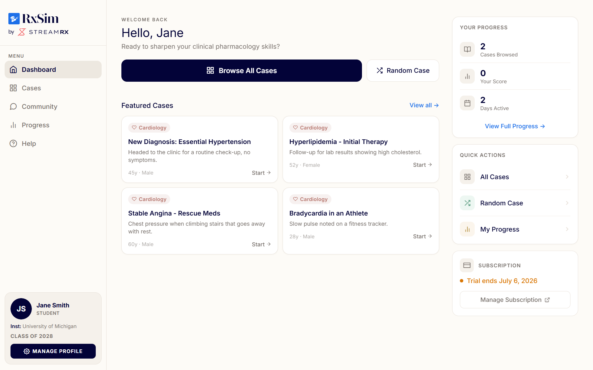The width and height of the screenshot is (593, 370).
Task: Open the Hyperlipidemia - Initial Therapy title
Action: point(338,142)
